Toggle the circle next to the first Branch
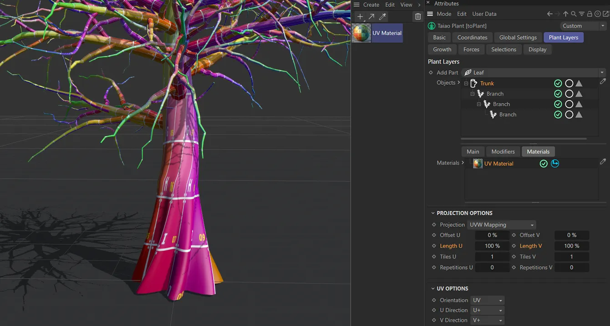Viewport: 610px width, 326px height. (x=569, y=94)
